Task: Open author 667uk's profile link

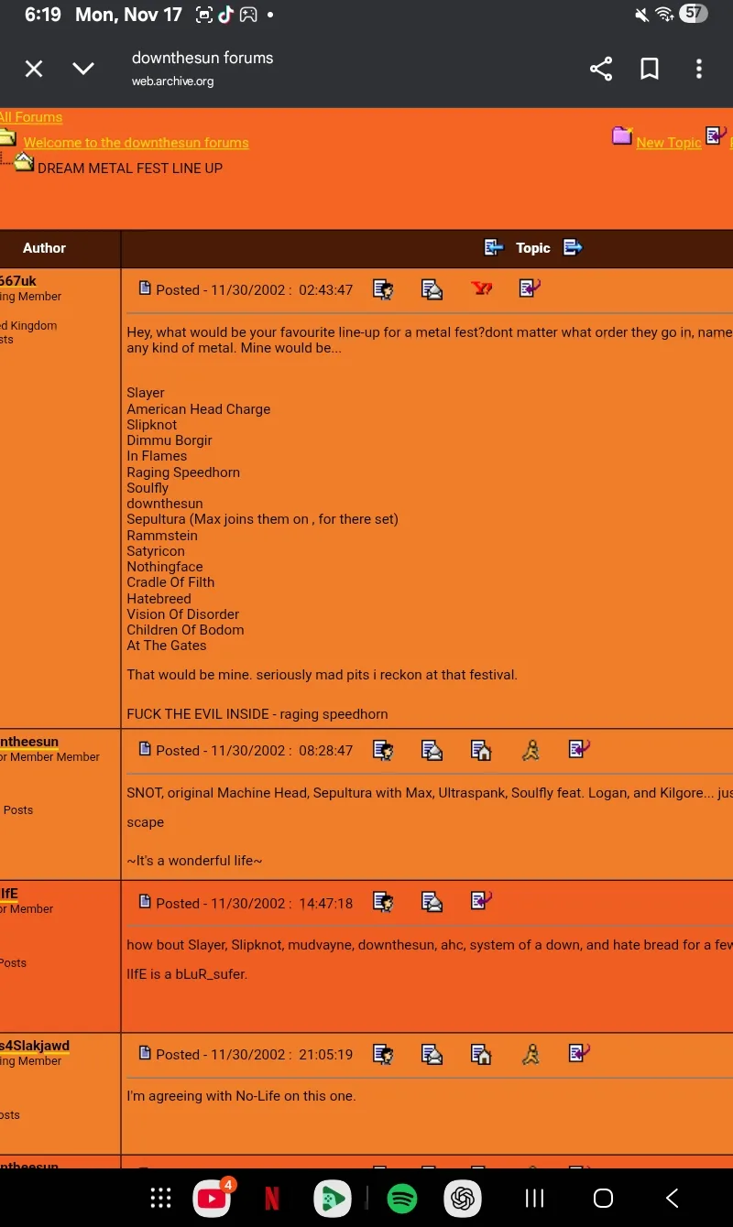Action: [x=18, y=281]
